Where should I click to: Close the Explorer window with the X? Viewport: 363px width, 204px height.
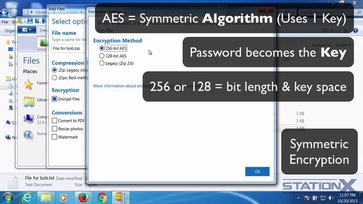point(354,2)
